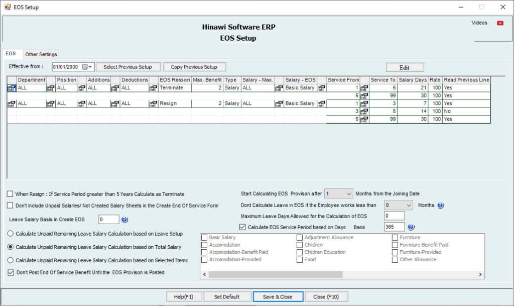Open Department lookup icon in Terminate row
This screenshot has width=514, height=306.
[x=51, y=88]
